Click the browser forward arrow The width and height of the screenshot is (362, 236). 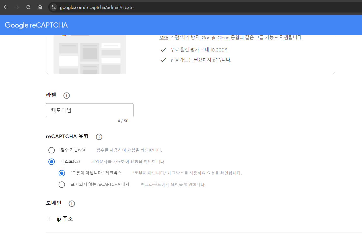click(x=17, y=7)
